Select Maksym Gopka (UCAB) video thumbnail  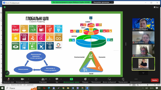[143, 64]
